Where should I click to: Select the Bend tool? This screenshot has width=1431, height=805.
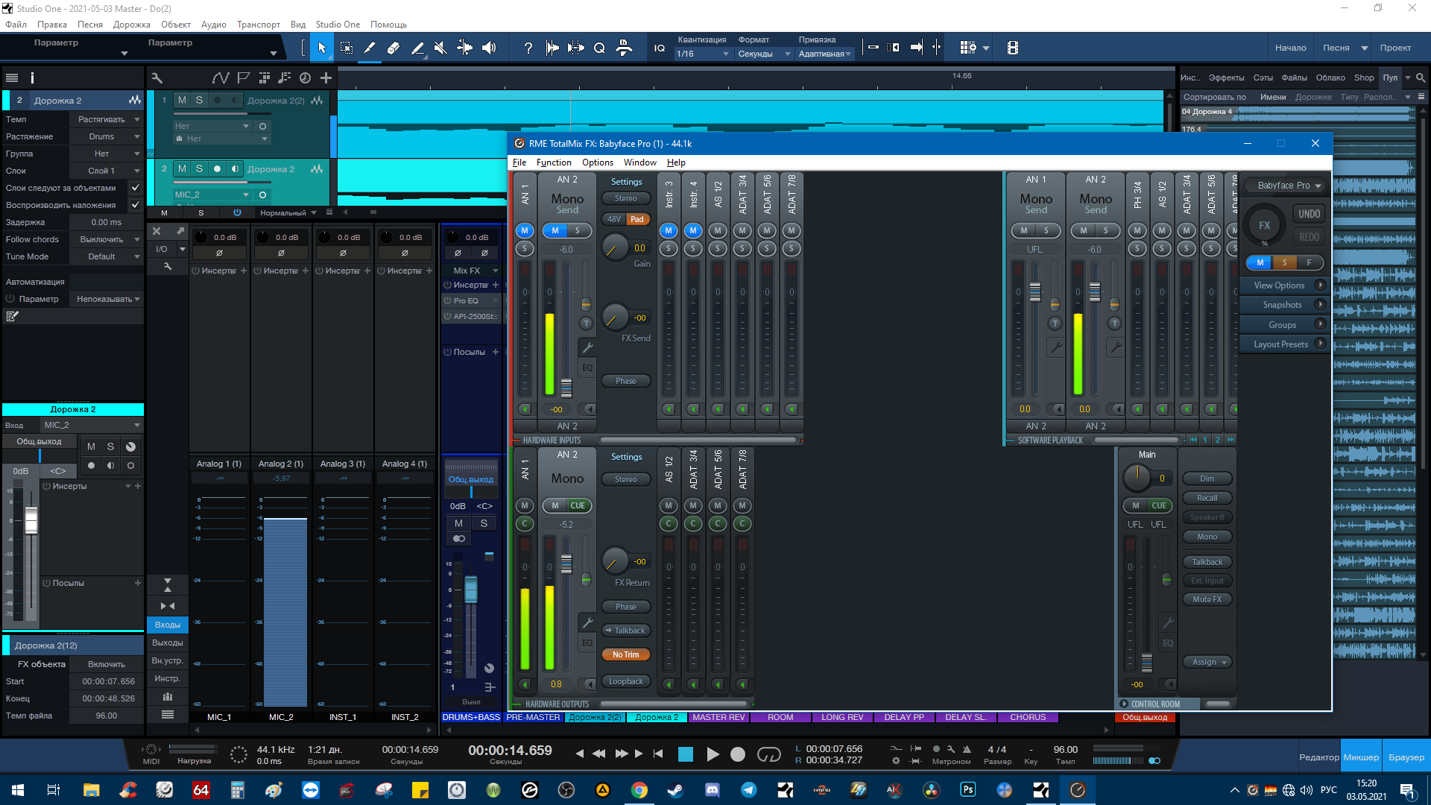pos(464,48)
